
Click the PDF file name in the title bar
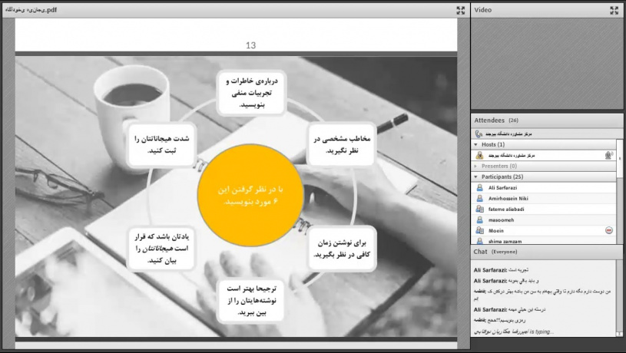[x=31, y=10]
